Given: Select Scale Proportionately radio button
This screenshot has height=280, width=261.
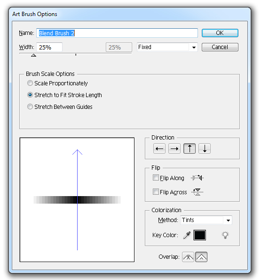Looking at the screenshot, I should click(x=30, y=83).
